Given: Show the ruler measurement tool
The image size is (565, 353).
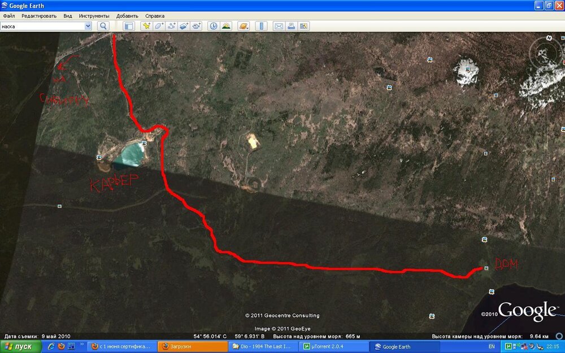Looking at the screenshot, I should click(260, 26).
